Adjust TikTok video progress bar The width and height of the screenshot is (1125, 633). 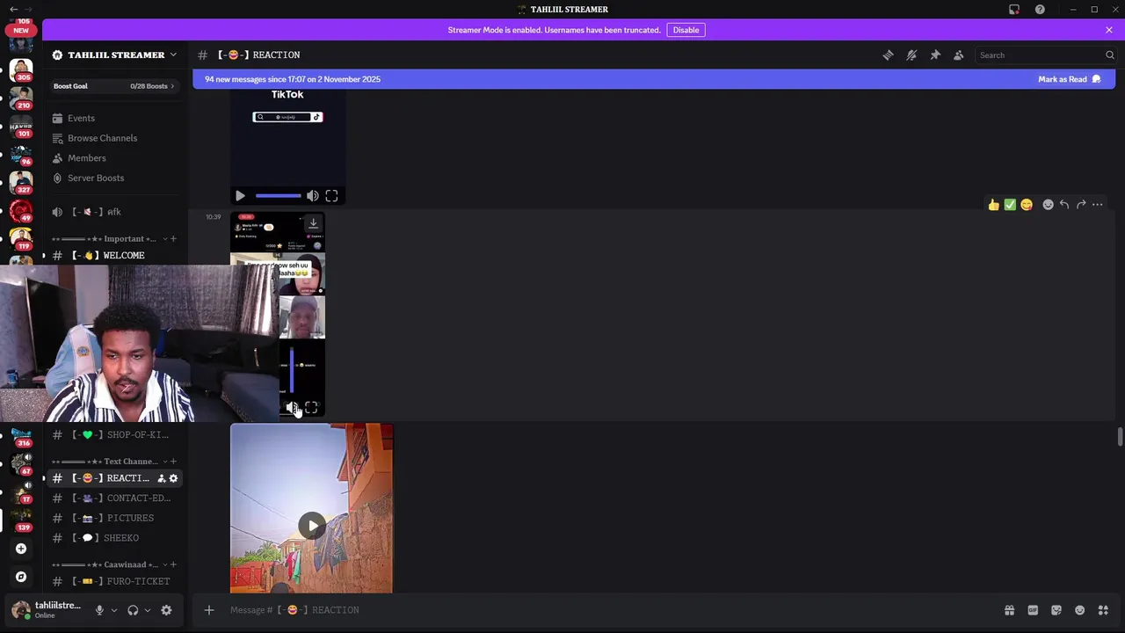coord(278,196)
